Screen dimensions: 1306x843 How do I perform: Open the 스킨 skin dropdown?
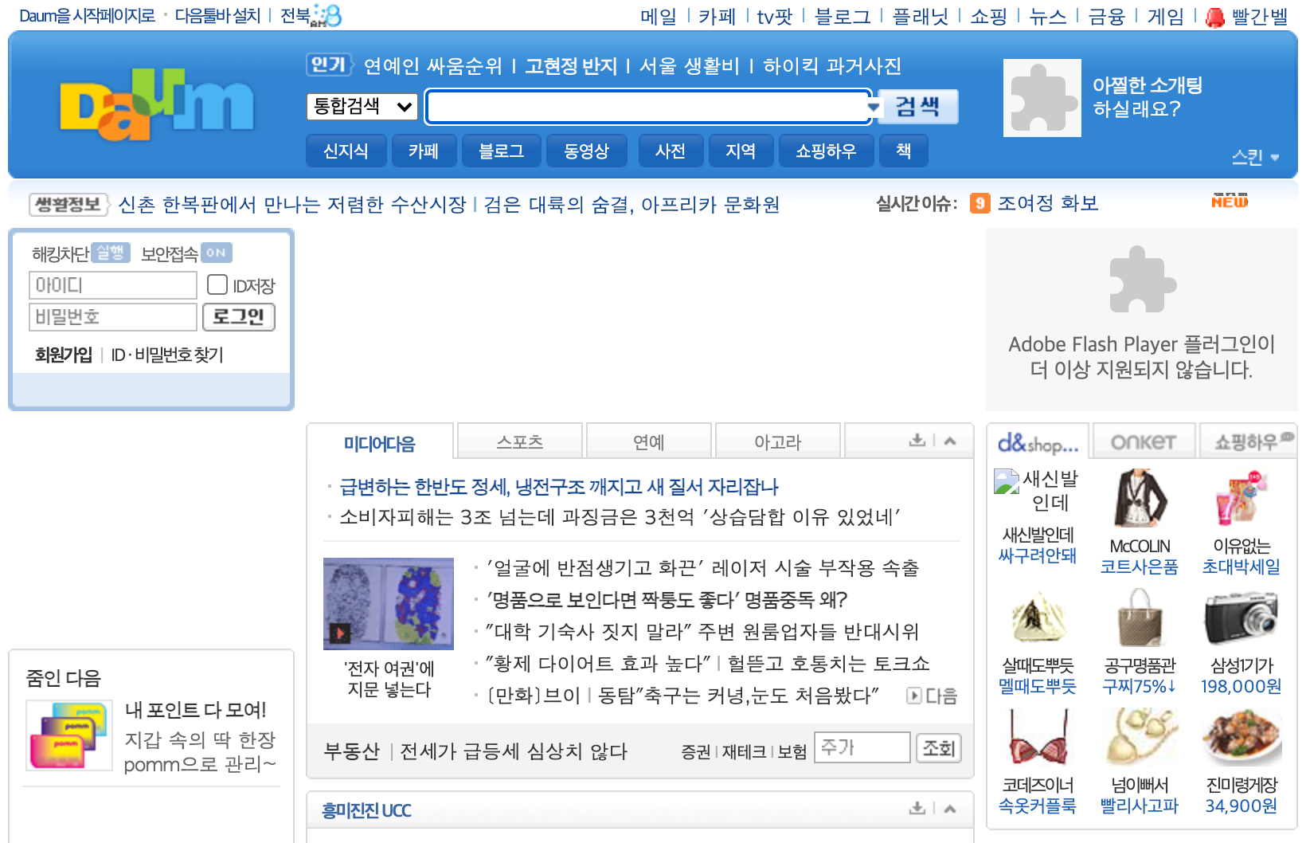pyautogui.click(x=1256, y=157)
